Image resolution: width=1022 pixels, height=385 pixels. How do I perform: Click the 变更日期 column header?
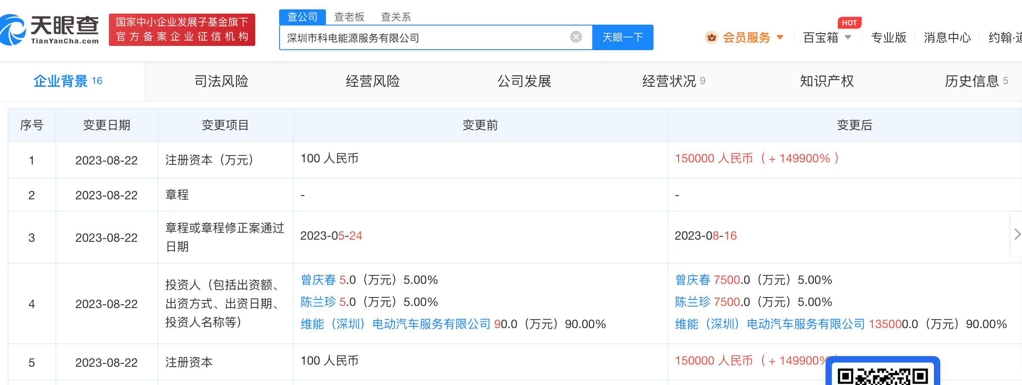[107, 125]
